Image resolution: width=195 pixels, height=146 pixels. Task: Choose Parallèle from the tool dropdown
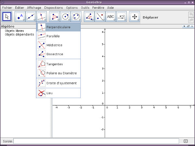pos(58,36)
